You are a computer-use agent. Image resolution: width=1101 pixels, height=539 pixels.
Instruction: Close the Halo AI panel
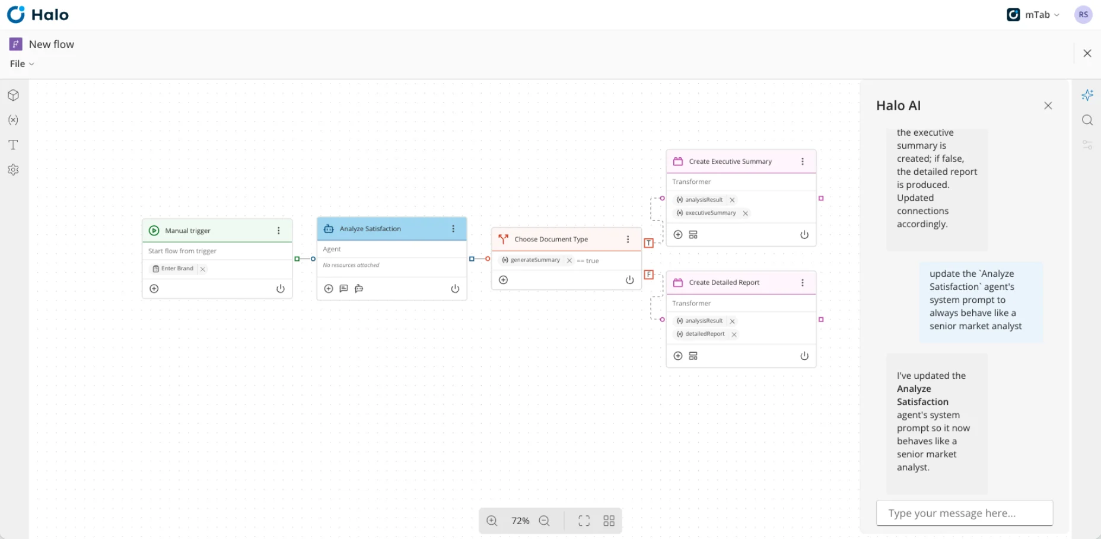click(x=1048, y=106)
